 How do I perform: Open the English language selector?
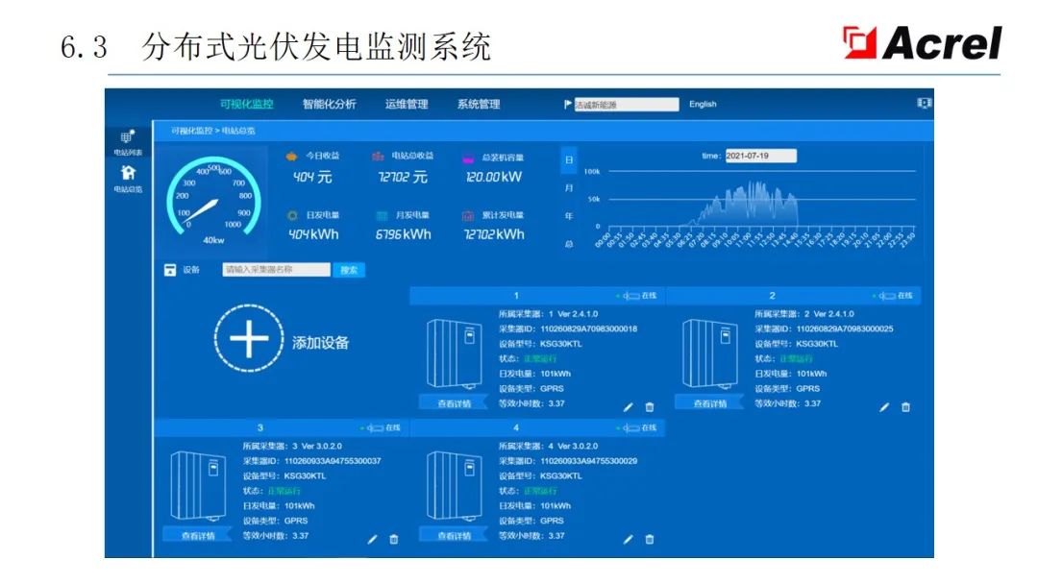point(702,104)
